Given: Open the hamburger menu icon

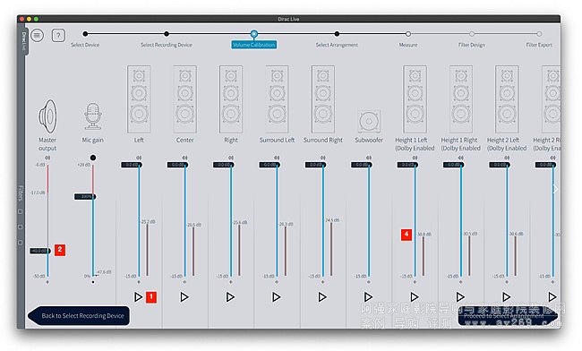Looking at the screenshot, I should pos(37,36).
